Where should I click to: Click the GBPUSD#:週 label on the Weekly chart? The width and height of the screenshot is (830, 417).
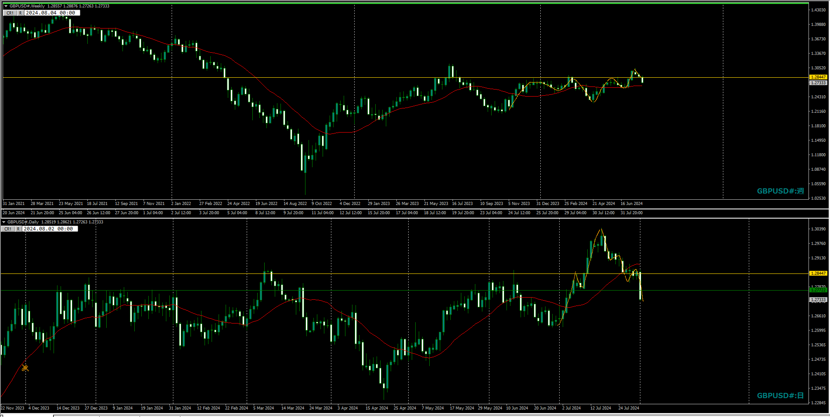coord(780,191)
